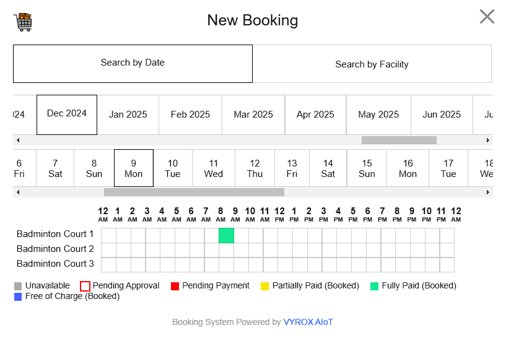
Task: Switch to Search by Facility tab
Action: tap(372, 64)
